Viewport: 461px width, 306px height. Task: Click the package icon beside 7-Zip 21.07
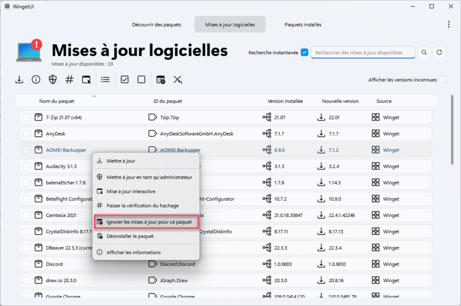[39, 117]
